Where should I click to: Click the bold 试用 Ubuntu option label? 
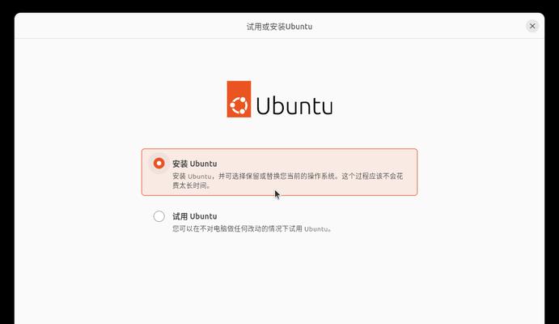point(195,216)
